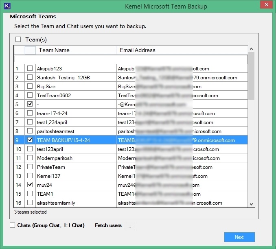Click the Team Name column header
276x249 pixels.
click(x=76, y=50)
